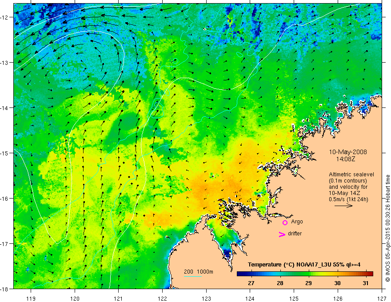
Task: Click latitude axis label -14
Action: point(4,107)
